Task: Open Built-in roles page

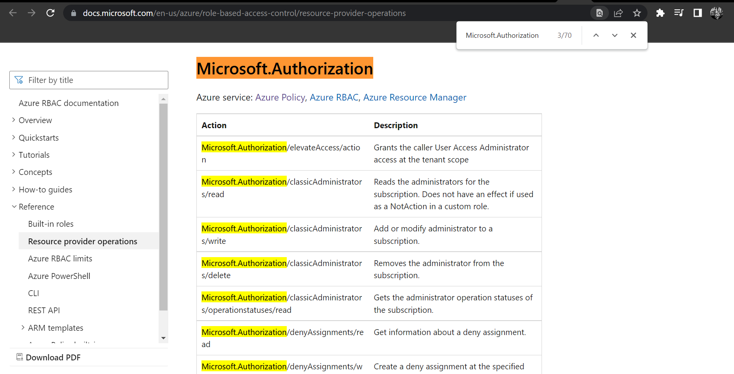Action: coord(51,224)
